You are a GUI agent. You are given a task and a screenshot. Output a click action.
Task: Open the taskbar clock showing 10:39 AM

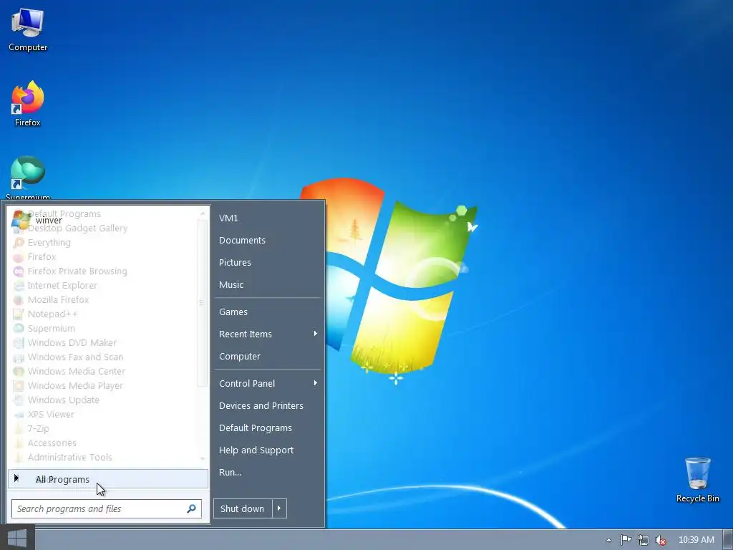click(x=696, y=540)
